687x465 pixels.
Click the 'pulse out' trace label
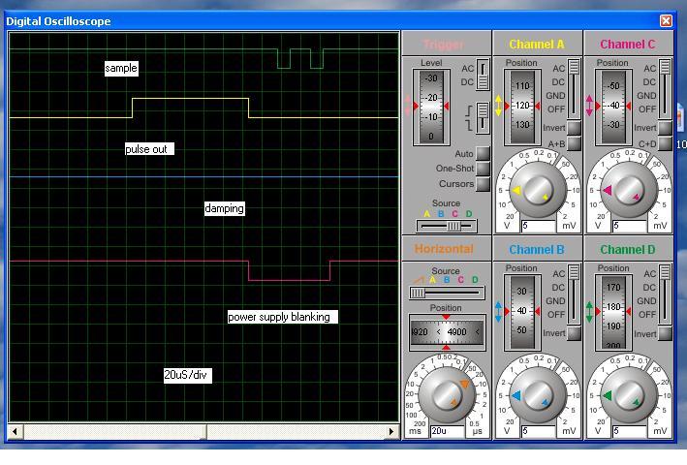tap(149, 149)
